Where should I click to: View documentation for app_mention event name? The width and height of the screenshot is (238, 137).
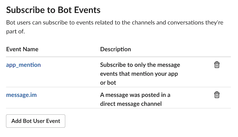(24, 65)
